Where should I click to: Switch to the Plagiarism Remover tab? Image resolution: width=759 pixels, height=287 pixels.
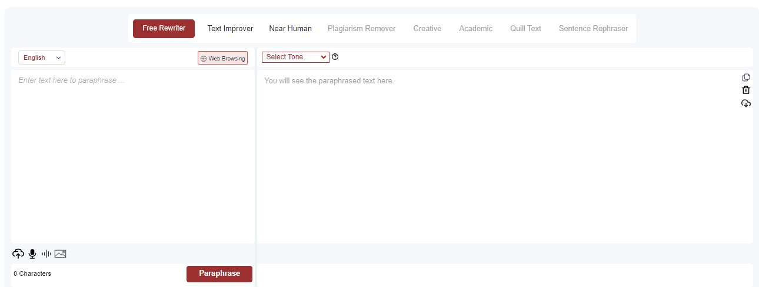(x=362, y=28)
